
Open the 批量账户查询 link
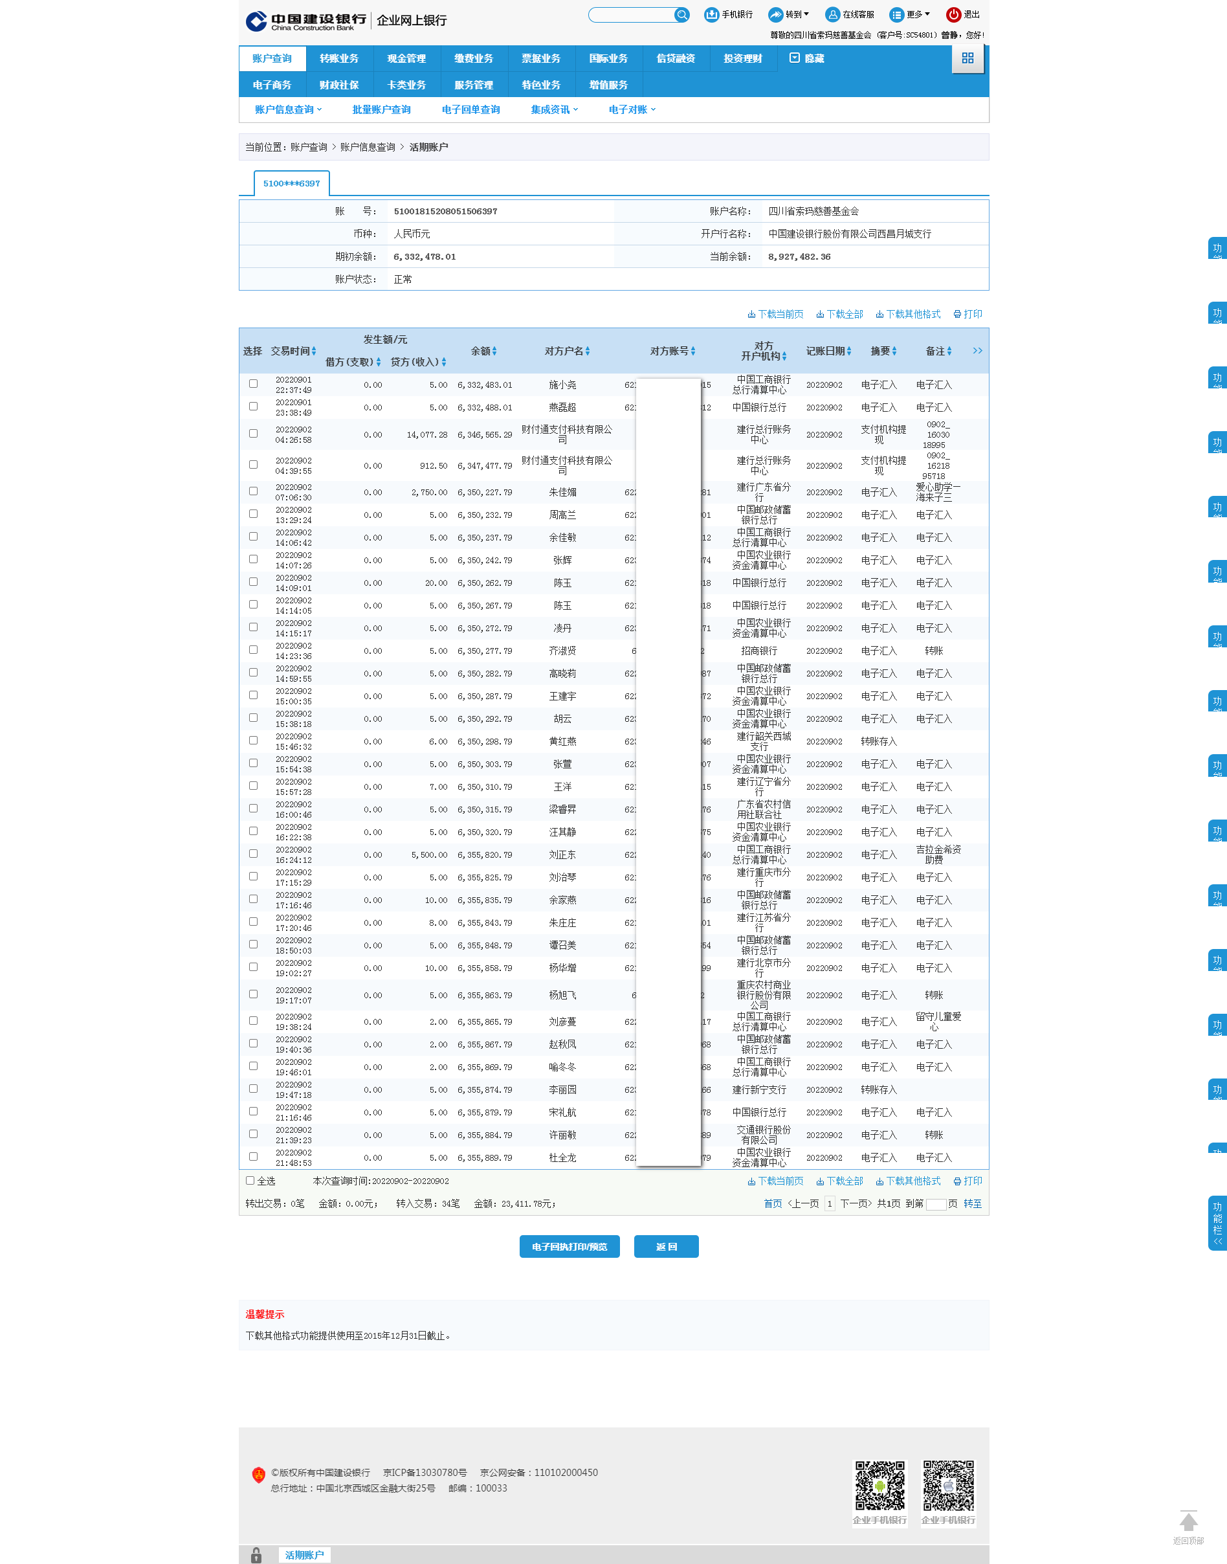(381, 110)
